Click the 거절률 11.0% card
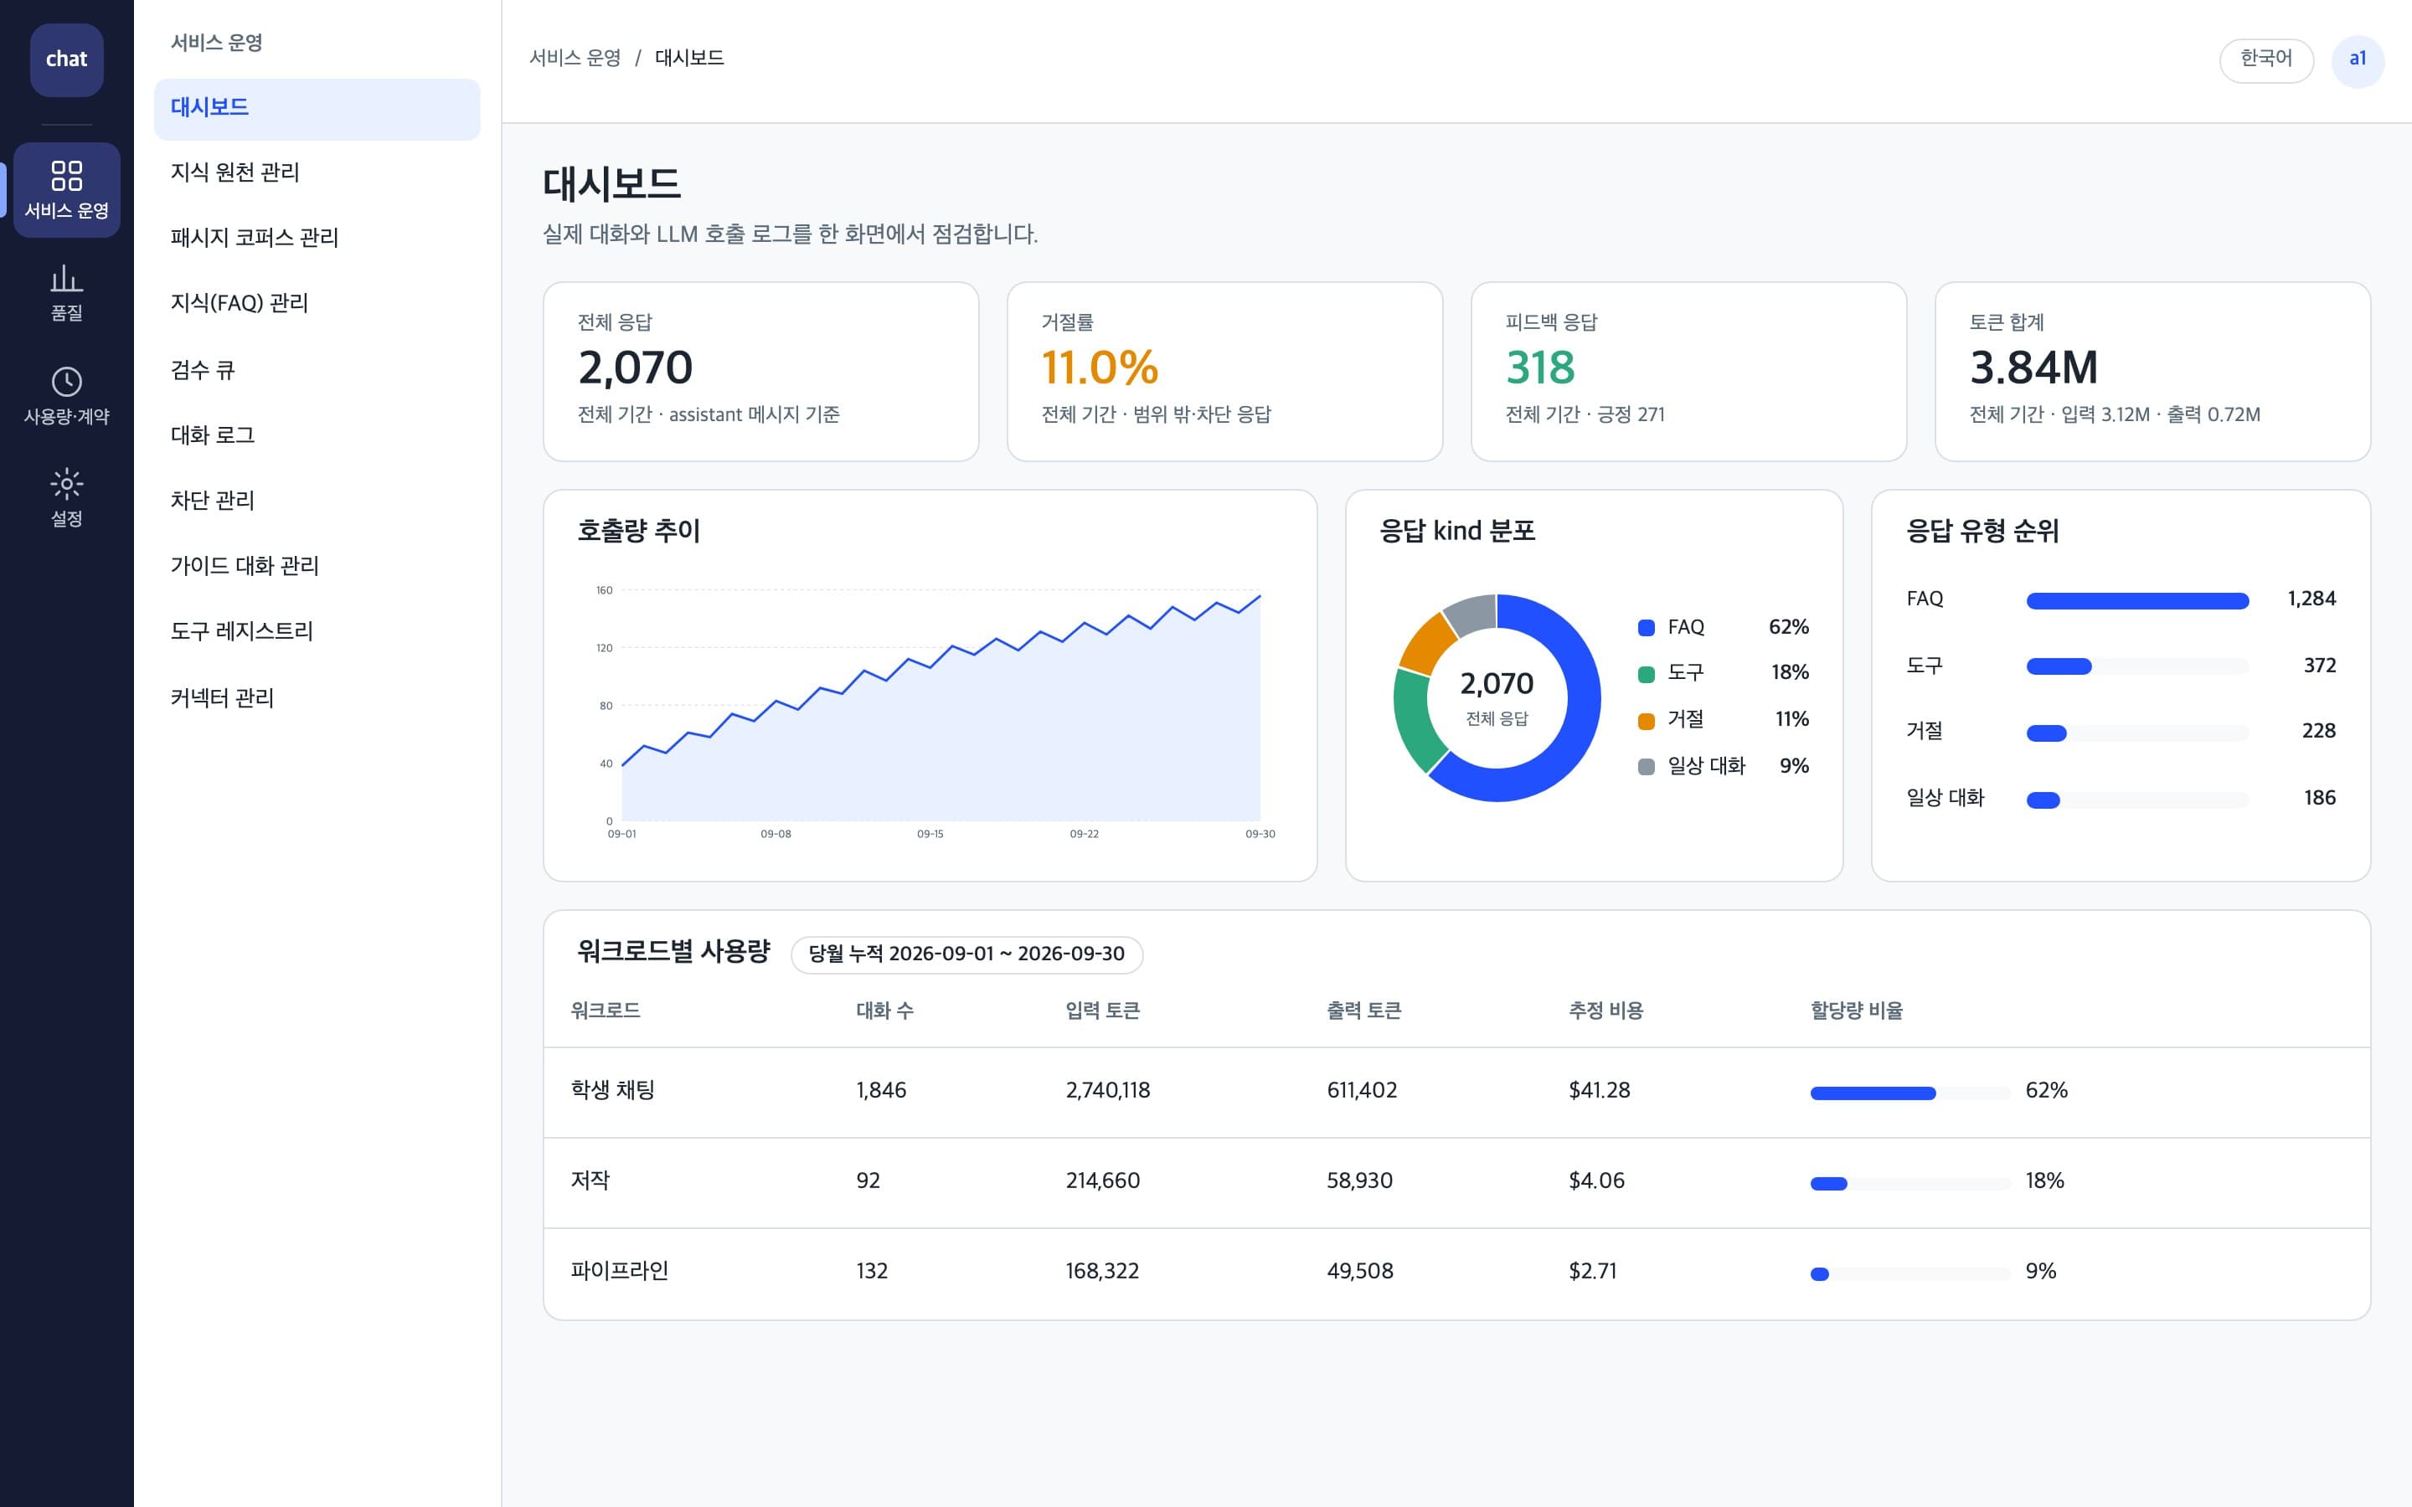 click(x=1224, y=372)
